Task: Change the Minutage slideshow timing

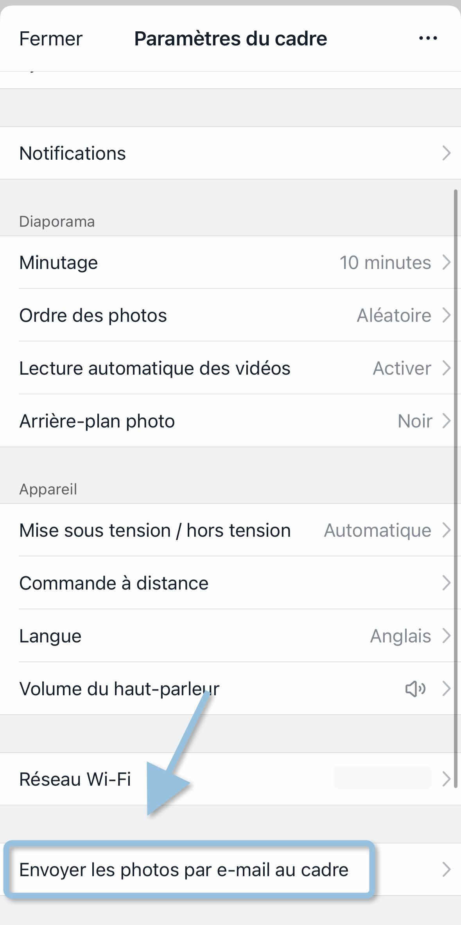Action: 59,262
